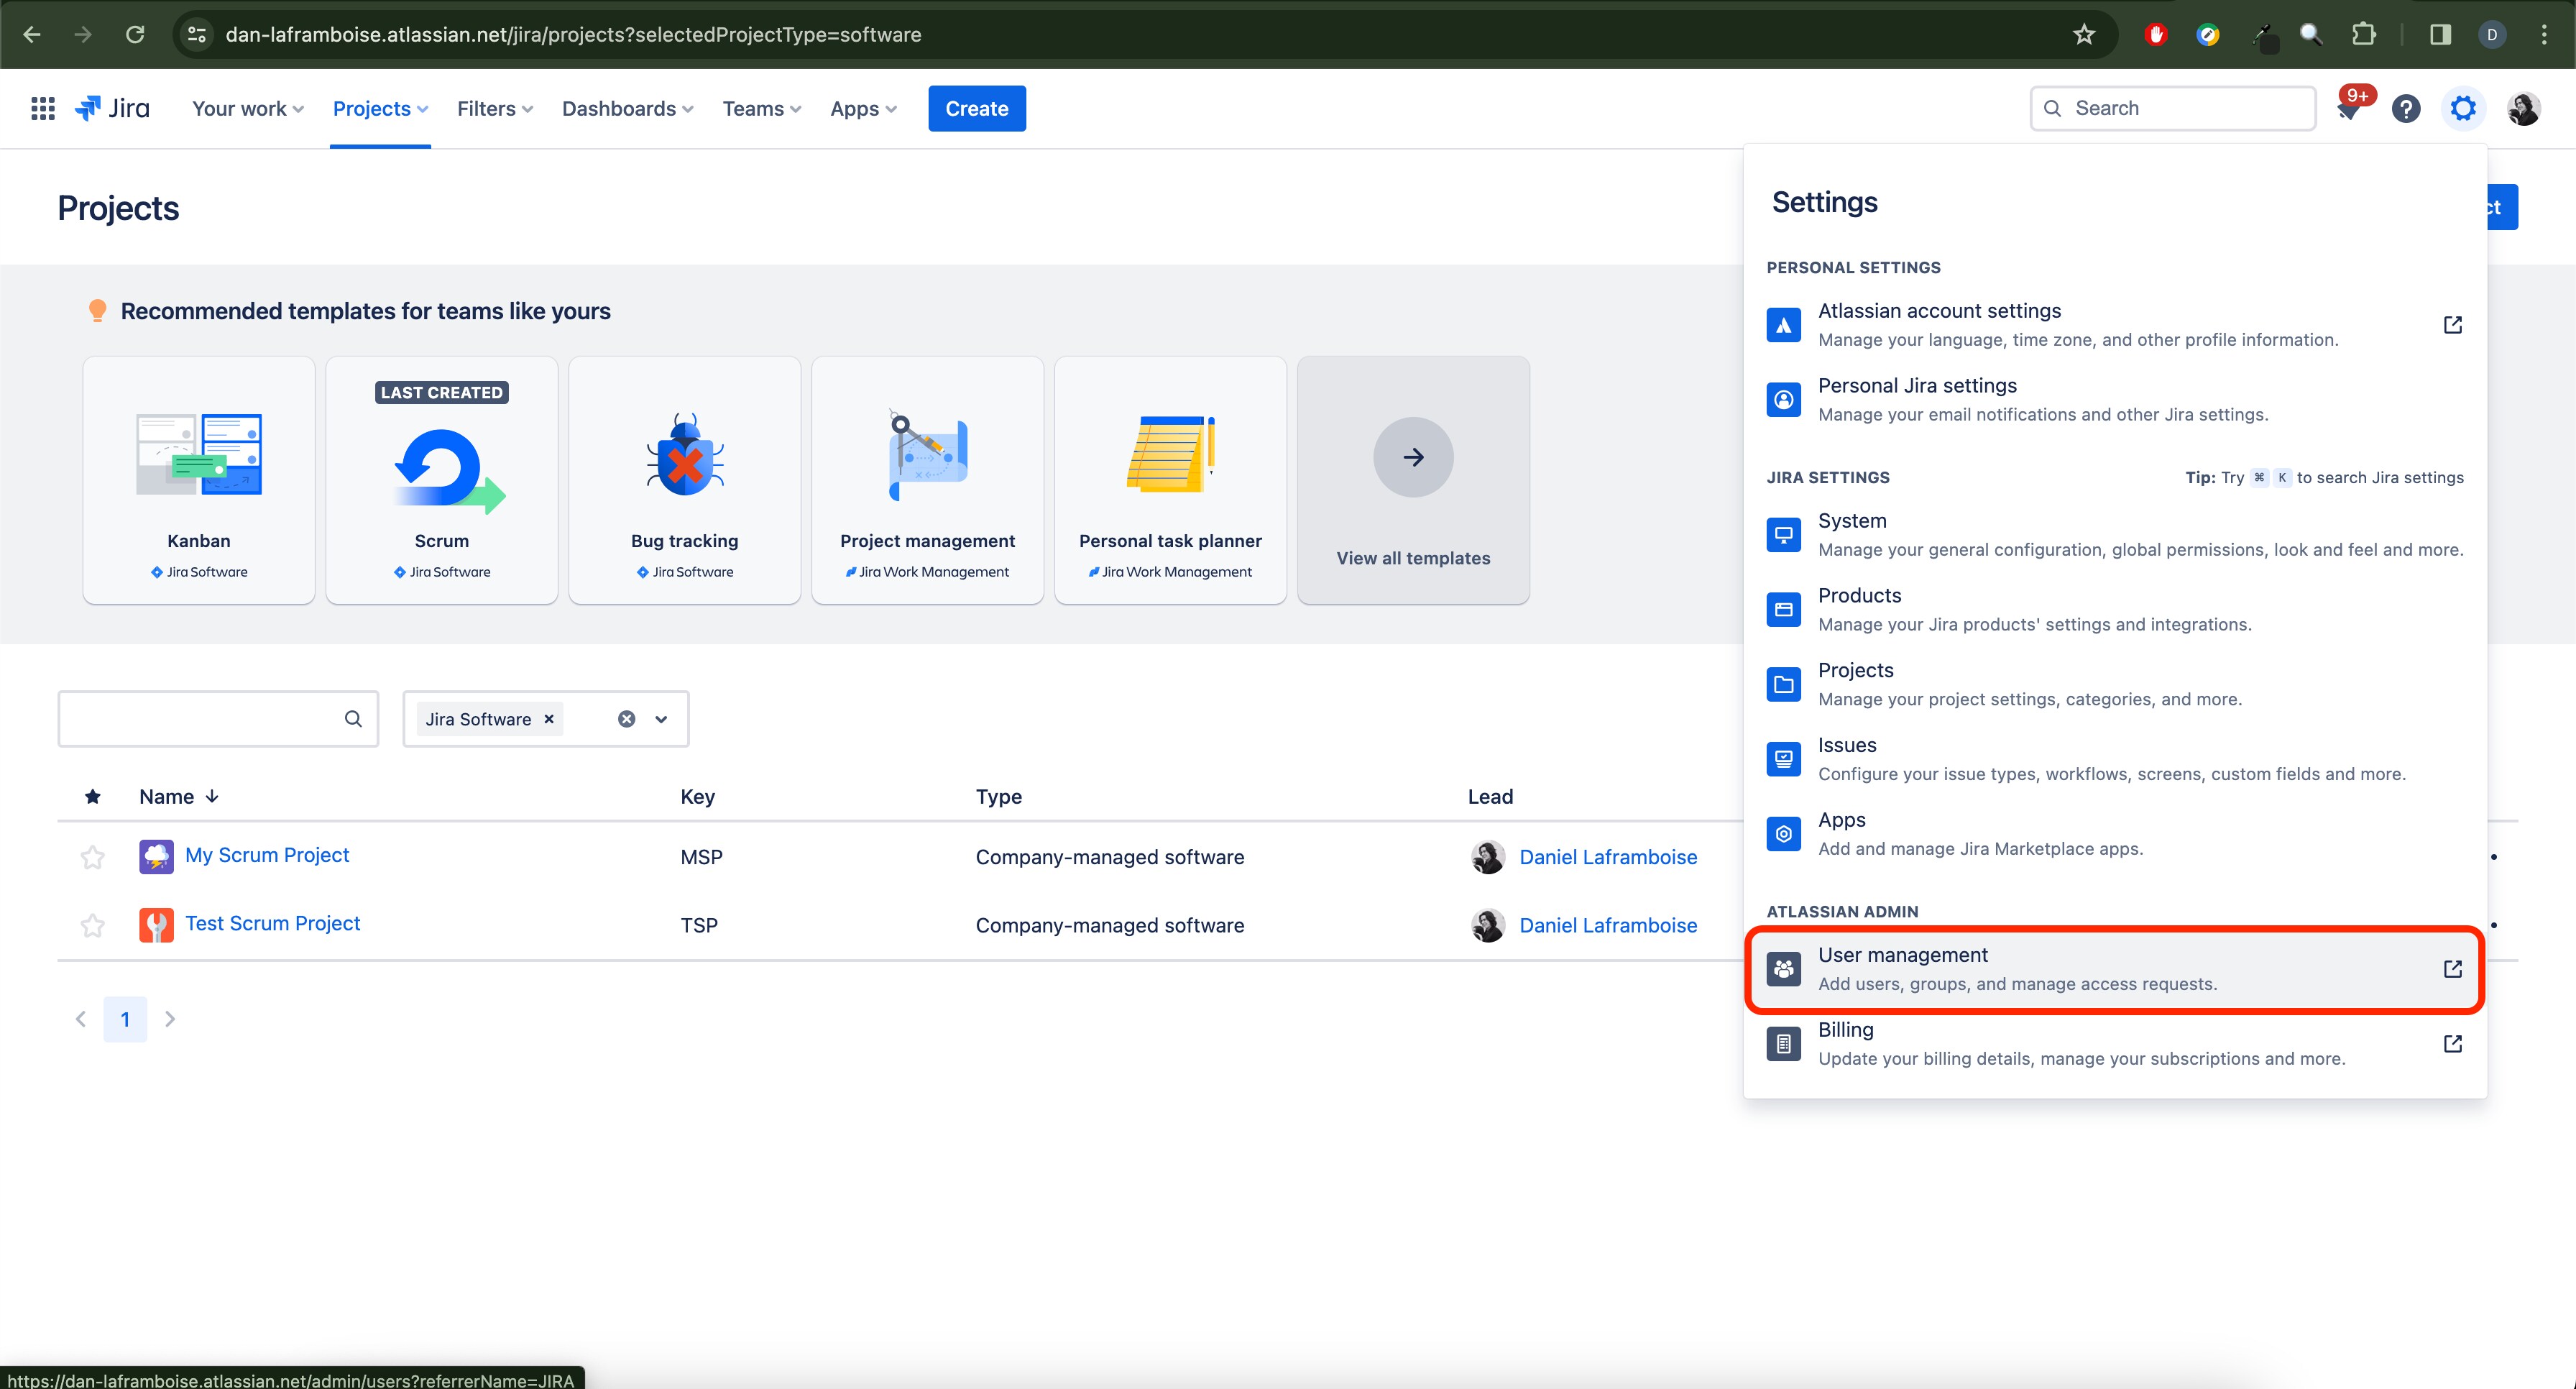Go to pagination page 1
The width and height of the screenshot is (2576, 1389).
point(125,1019)
